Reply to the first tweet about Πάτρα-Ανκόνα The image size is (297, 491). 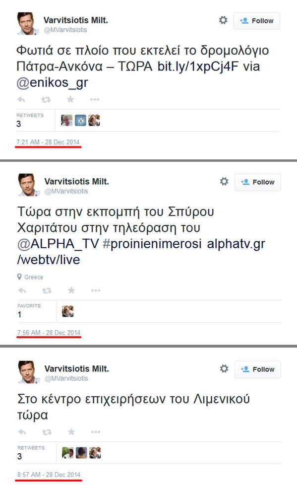21,100
